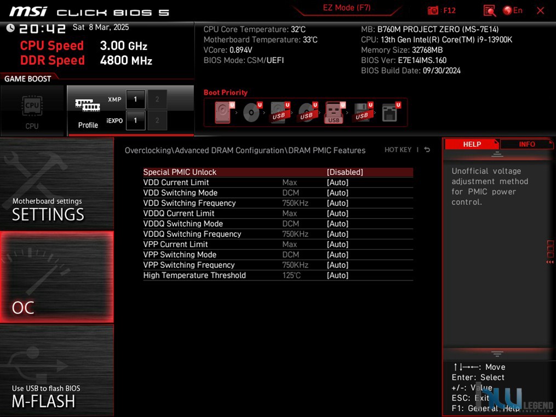Enable XMP profile 2
The height and width of the screenshot is (417, 556).
(157, 99)
